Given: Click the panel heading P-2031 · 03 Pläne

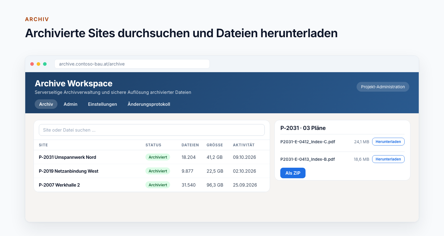Looking at the screenshot, I should tap(303, 128).
